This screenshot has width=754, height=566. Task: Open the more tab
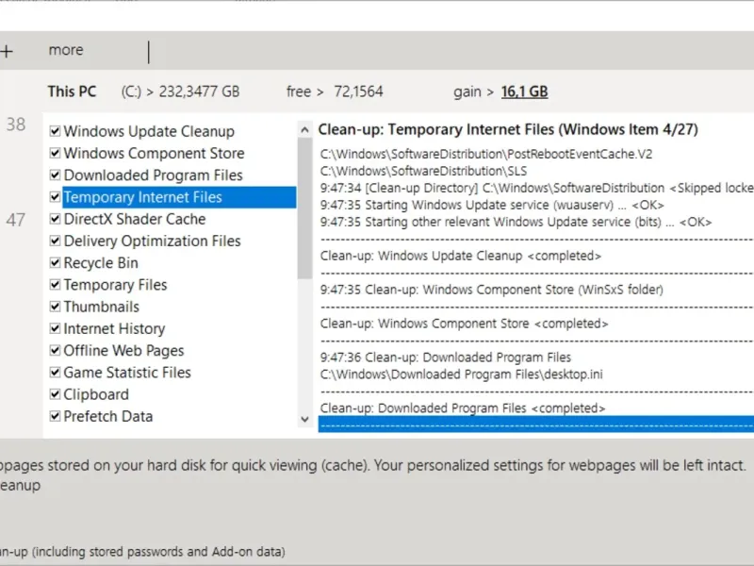[66, 50]
